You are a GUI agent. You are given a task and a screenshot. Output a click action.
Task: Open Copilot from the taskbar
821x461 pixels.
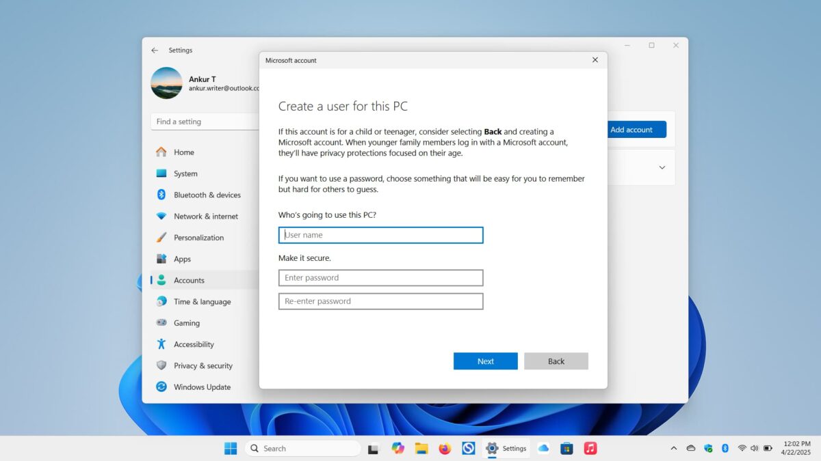click(x=398, y=448)
